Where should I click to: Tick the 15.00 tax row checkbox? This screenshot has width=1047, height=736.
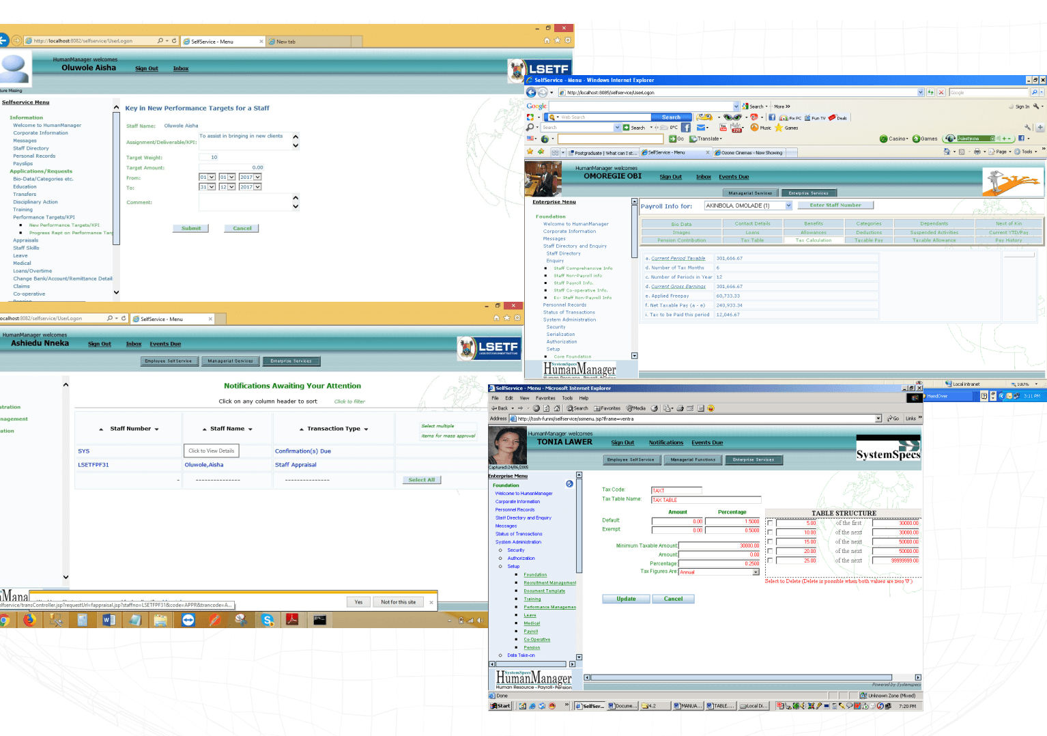tap(770, 542)
